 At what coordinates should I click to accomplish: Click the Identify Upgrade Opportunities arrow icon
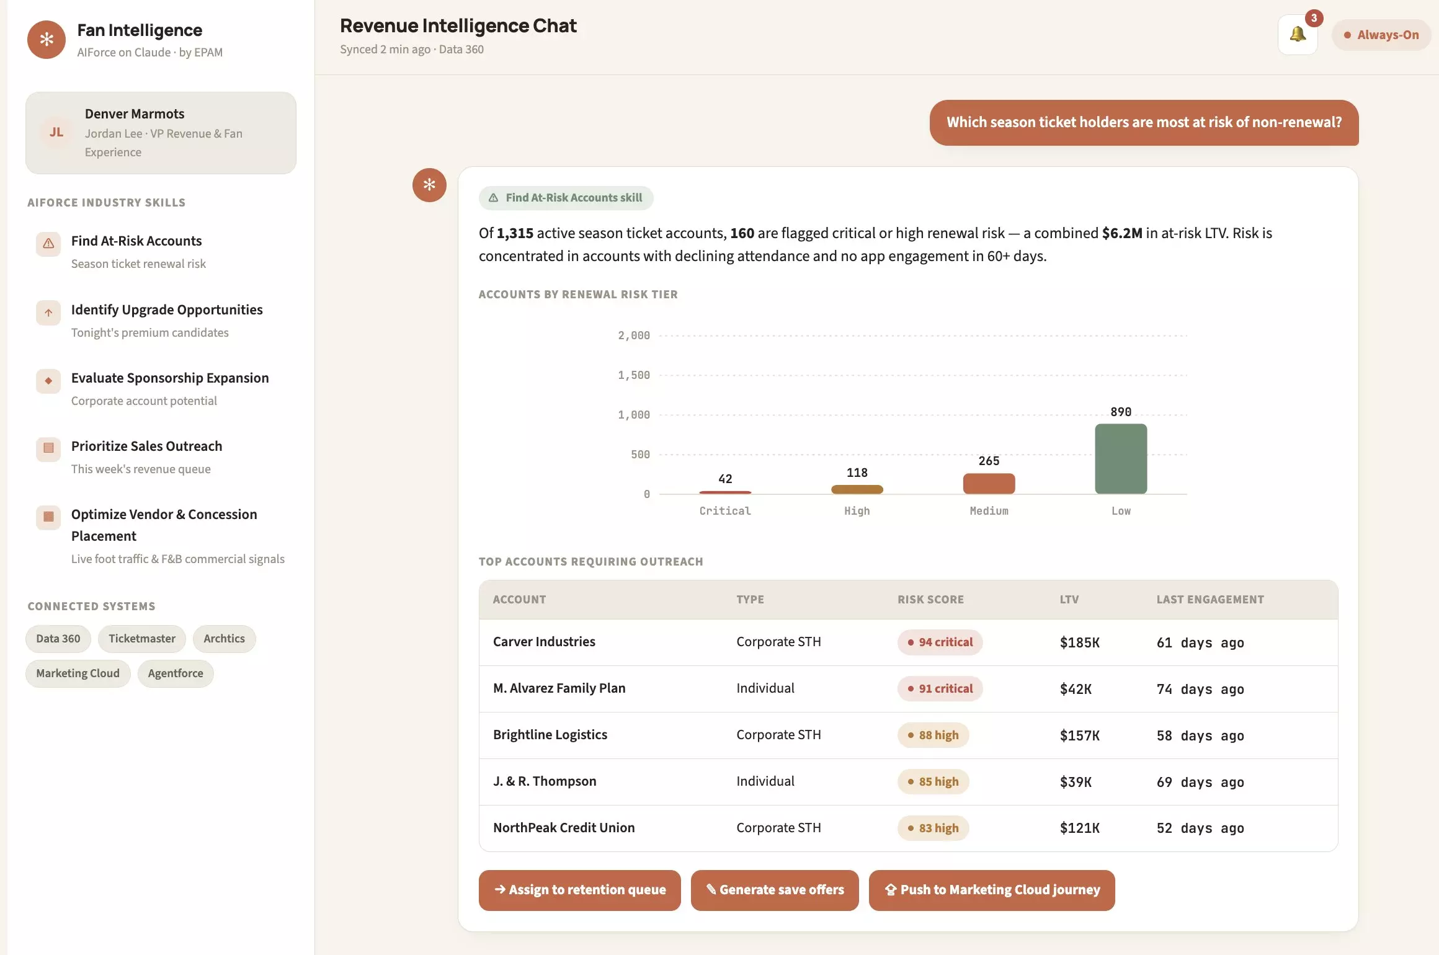click(x=48, y=313)
